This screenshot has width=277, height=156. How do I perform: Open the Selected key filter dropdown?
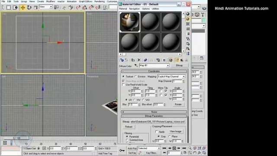159,148
